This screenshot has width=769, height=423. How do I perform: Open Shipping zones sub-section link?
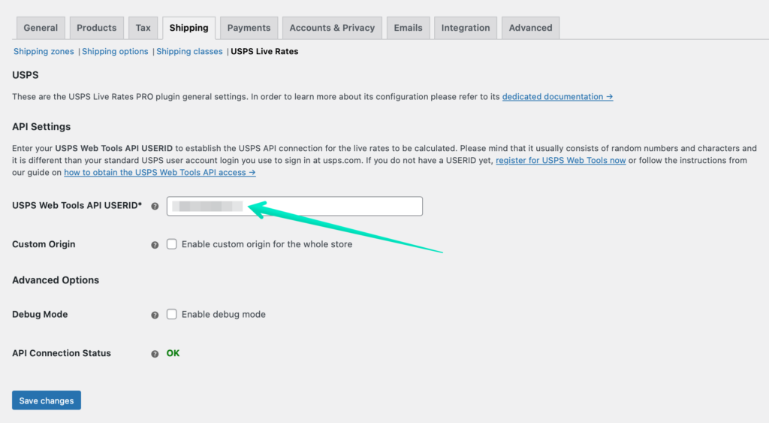tap(44, 52)
